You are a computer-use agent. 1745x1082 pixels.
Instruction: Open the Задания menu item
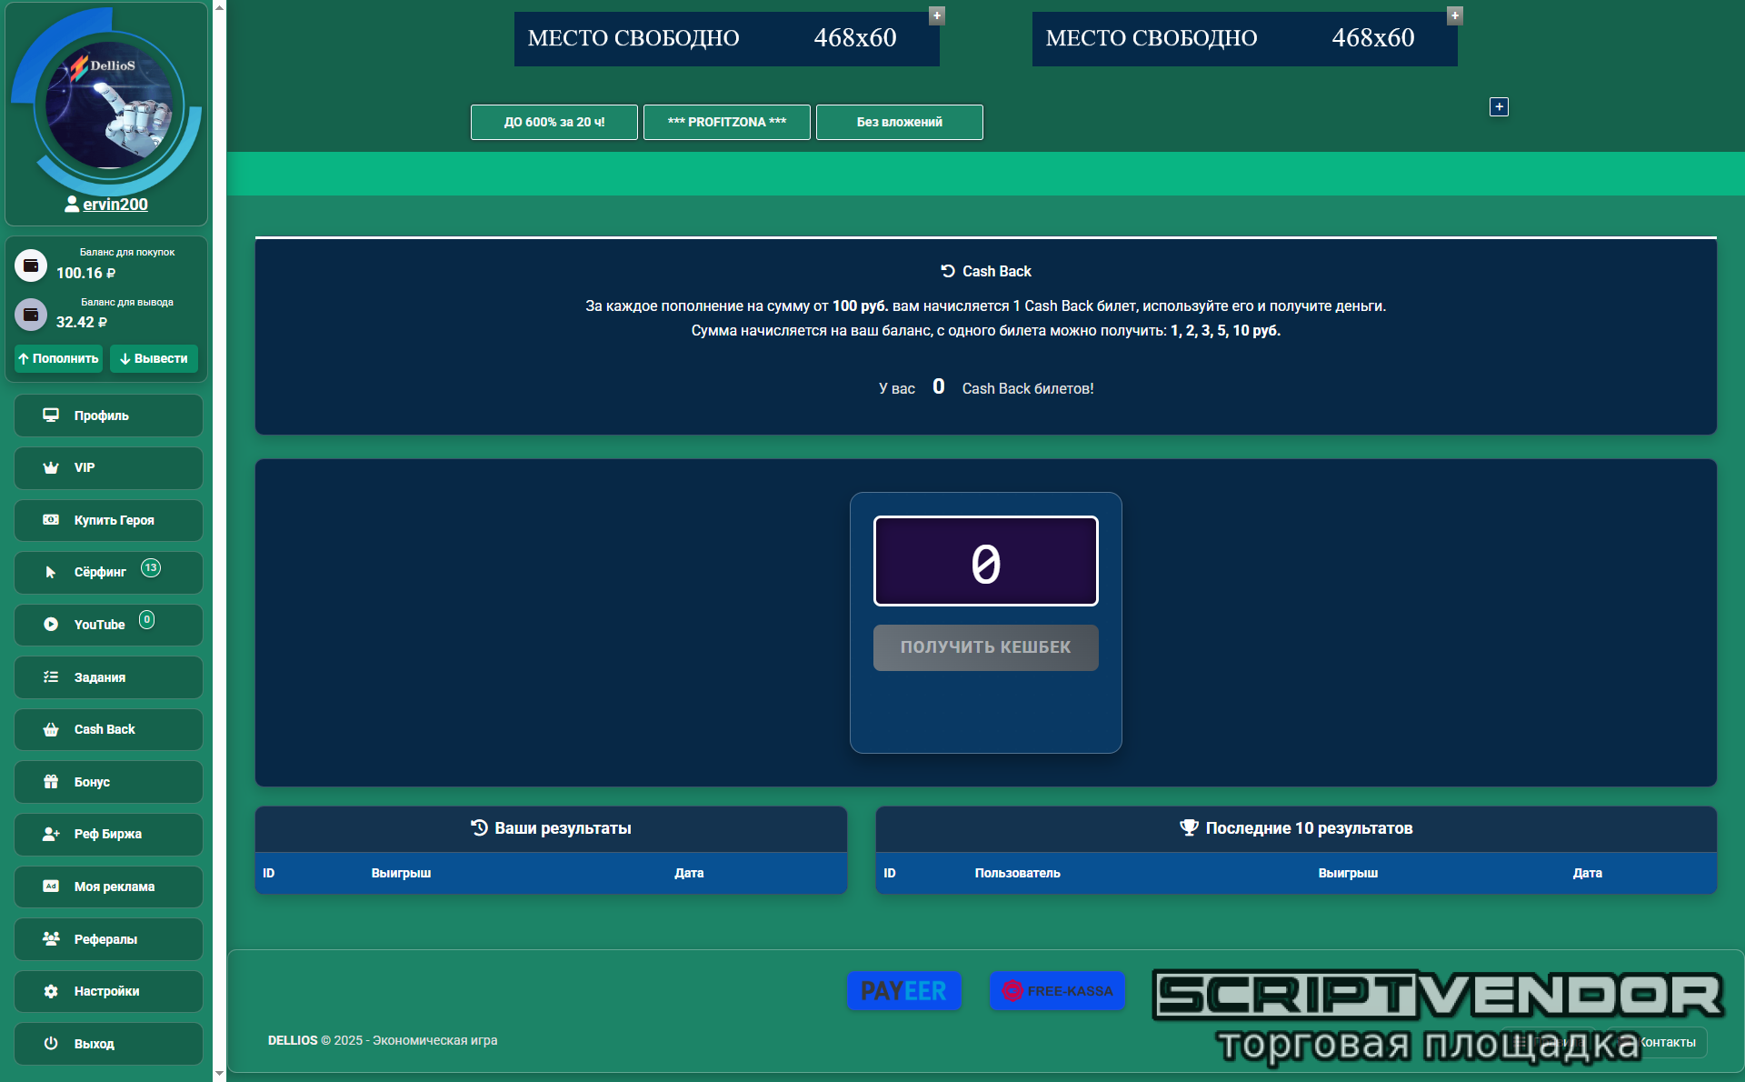[108, 677]
